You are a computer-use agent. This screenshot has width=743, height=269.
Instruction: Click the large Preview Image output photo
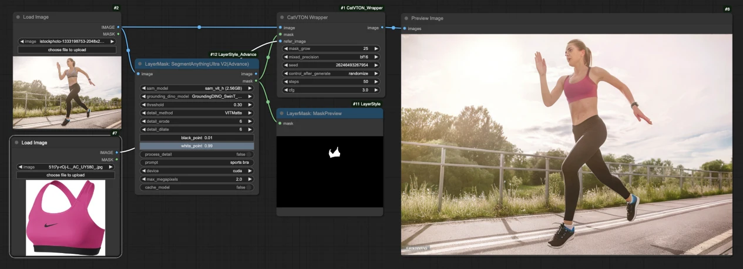coord(567,144)
